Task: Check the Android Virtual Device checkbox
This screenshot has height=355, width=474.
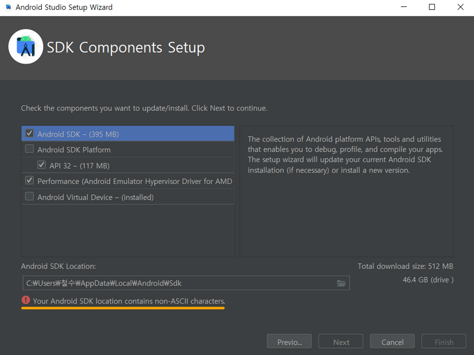Action: click(x=30, y=196)
